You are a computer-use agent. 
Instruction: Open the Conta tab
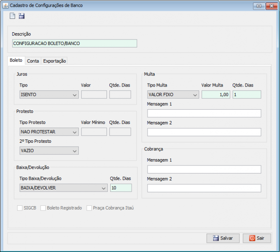point(33,61)
